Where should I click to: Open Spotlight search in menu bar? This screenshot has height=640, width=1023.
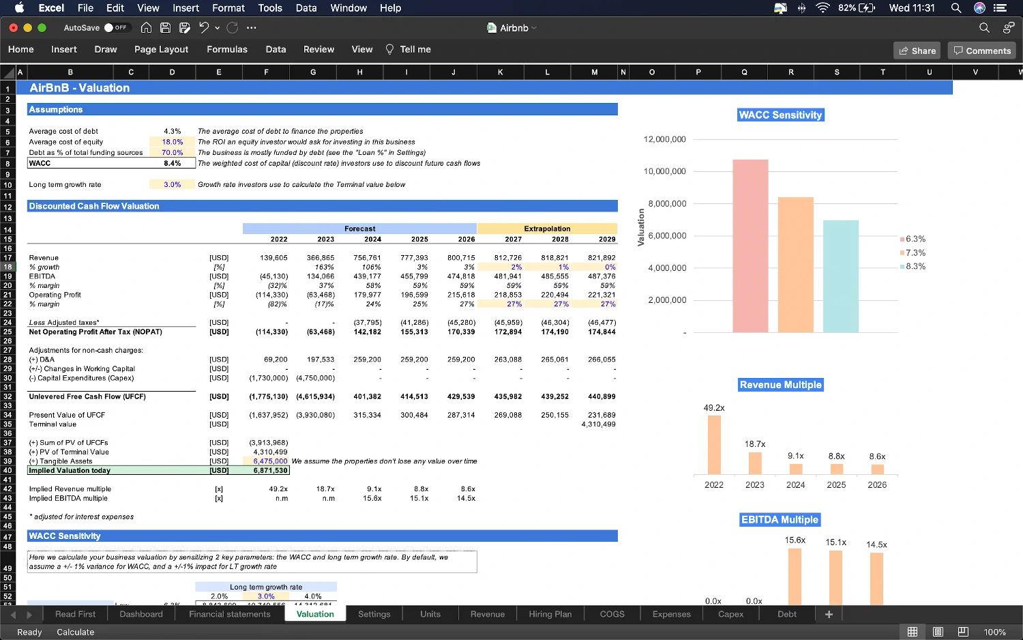coord(956,8)
